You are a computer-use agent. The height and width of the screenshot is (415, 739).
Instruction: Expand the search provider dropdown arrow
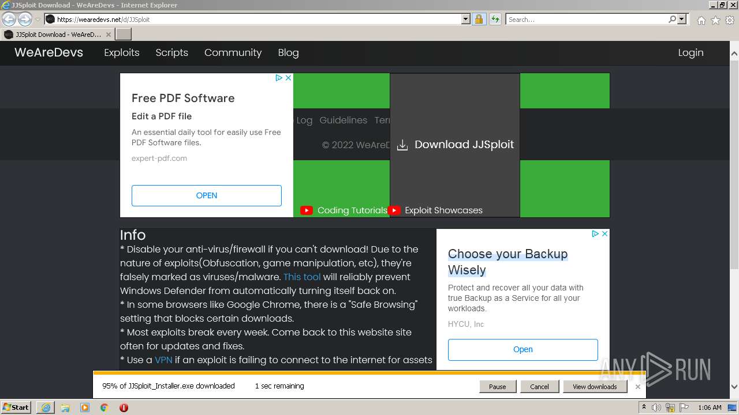pyautogui.click(x=682, y=19)
